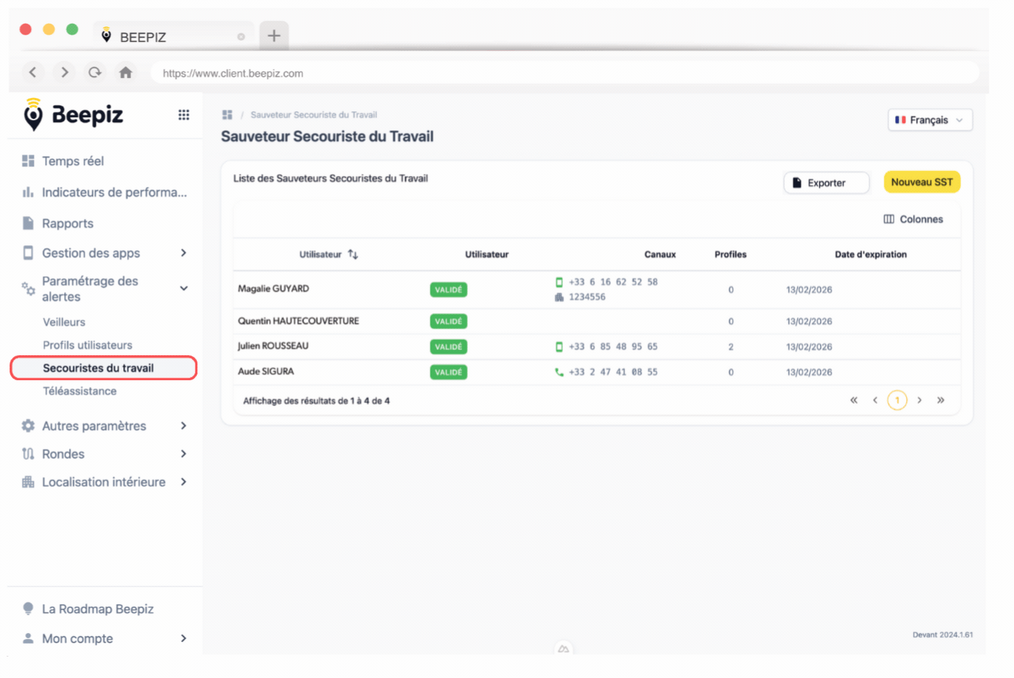
Task: Open the apps grid menu icon
Action: pyautogui.click(x=183, y=115)
